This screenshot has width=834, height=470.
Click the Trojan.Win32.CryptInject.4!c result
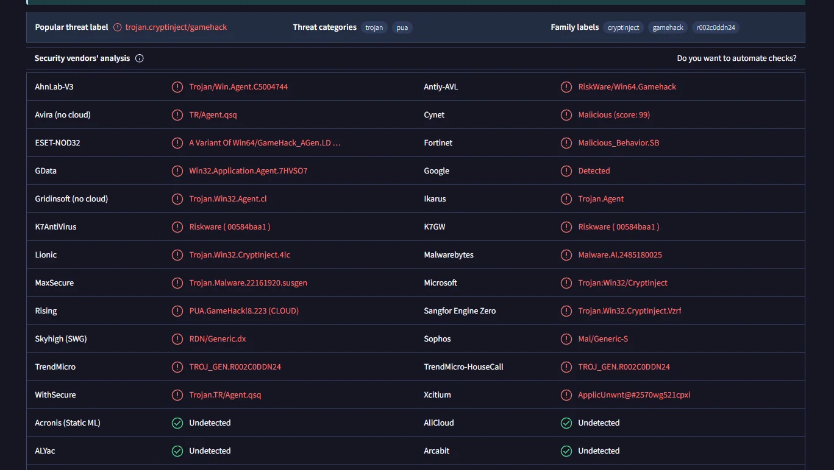pos(240,255)
